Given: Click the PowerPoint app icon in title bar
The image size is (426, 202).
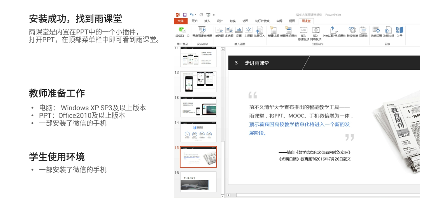Looking at the screenshot, I should (178, 15).
